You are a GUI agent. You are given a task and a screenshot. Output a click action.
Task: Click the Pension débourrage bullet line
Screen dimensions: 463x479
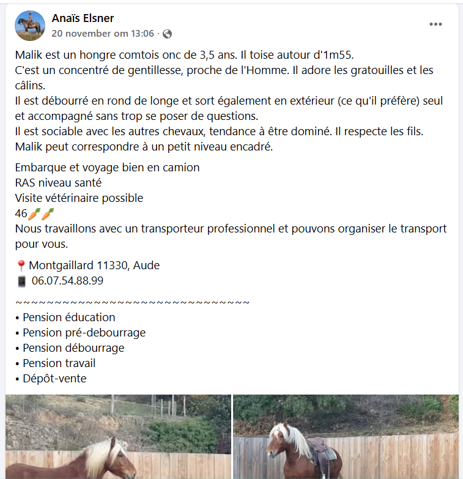tap(73, 348)
